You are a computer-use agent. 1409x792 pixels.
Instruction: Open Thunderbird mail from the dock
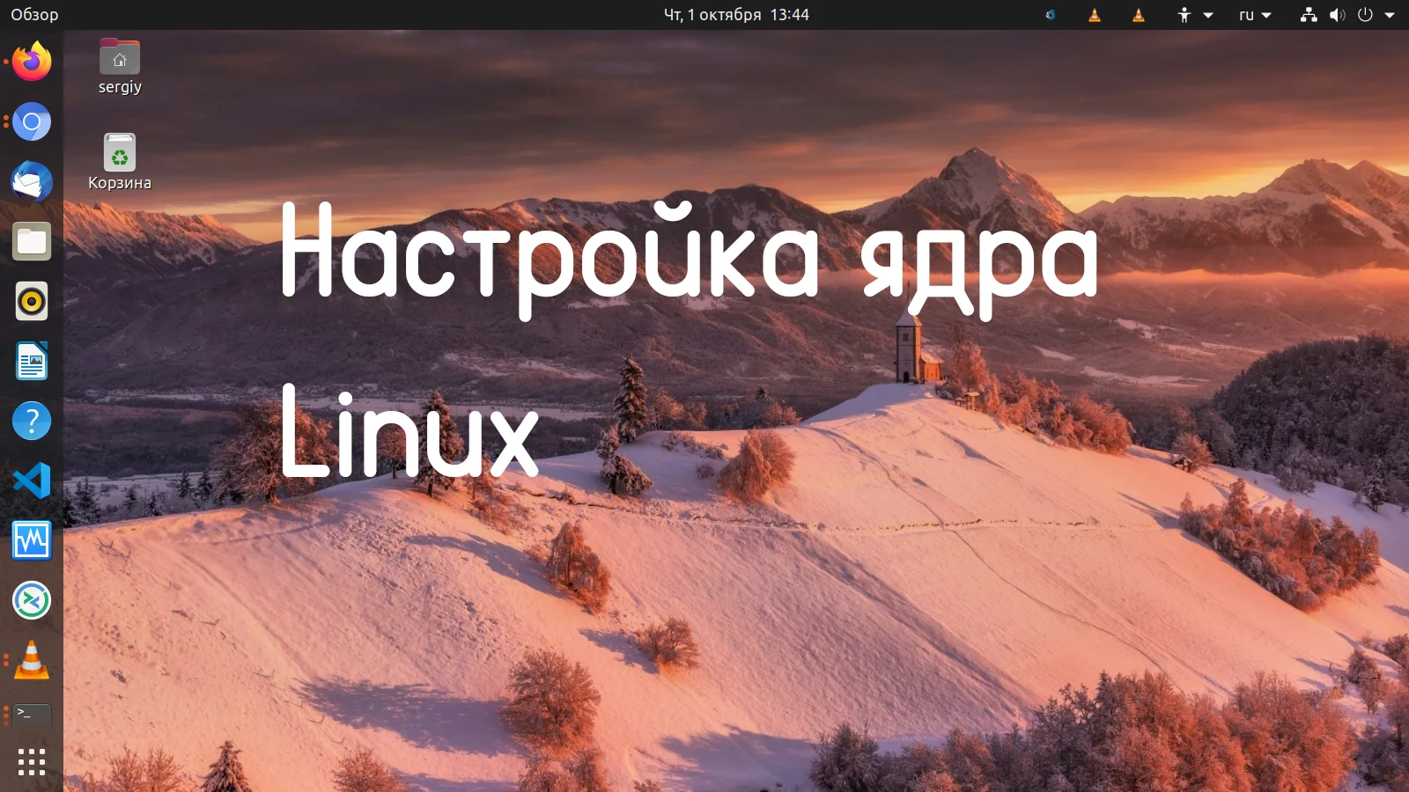click(x=32, y=181)
